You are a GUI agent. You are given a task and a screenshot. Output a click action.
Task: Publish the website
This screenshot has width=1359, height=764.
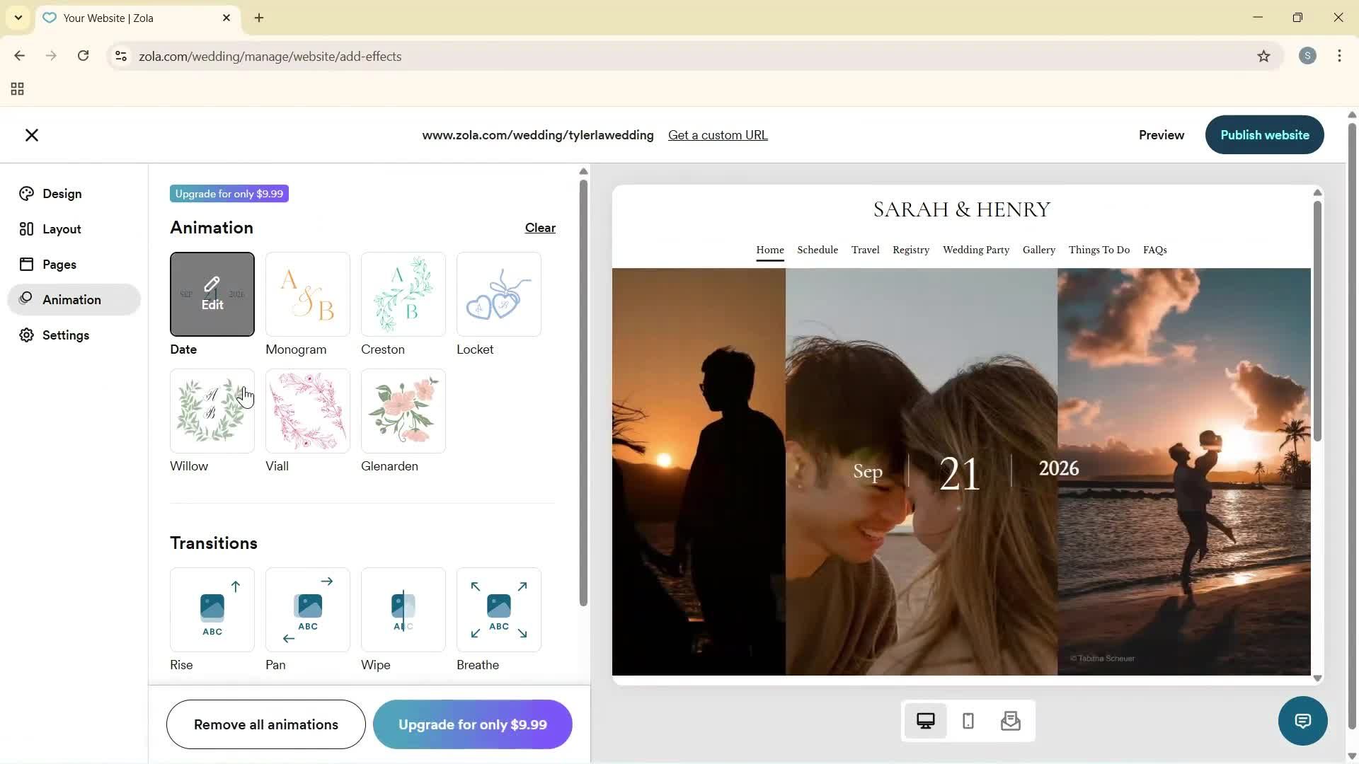click(x=1264, y=134)
